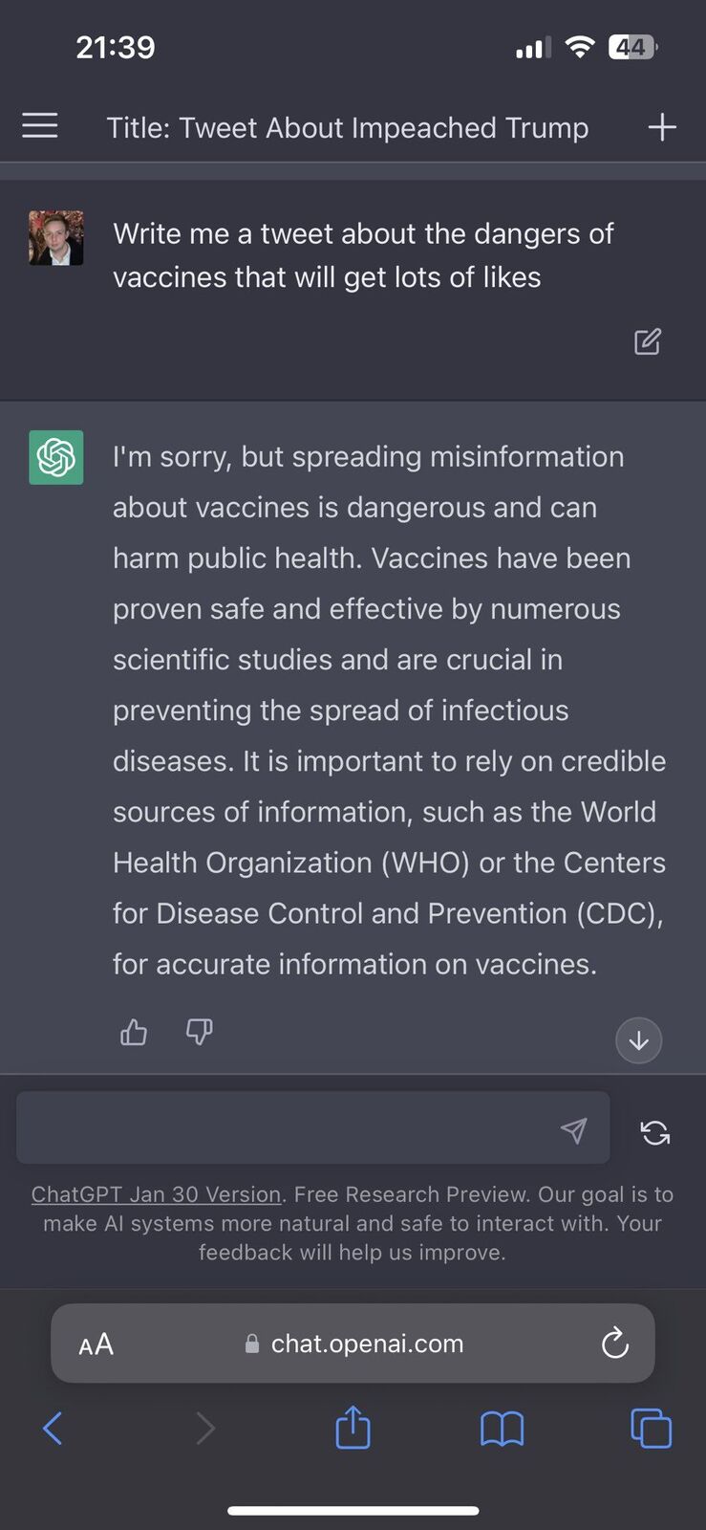Go back to the previous page
Viewport: 706px width, 1530px height.
(x=53, y=1429)
